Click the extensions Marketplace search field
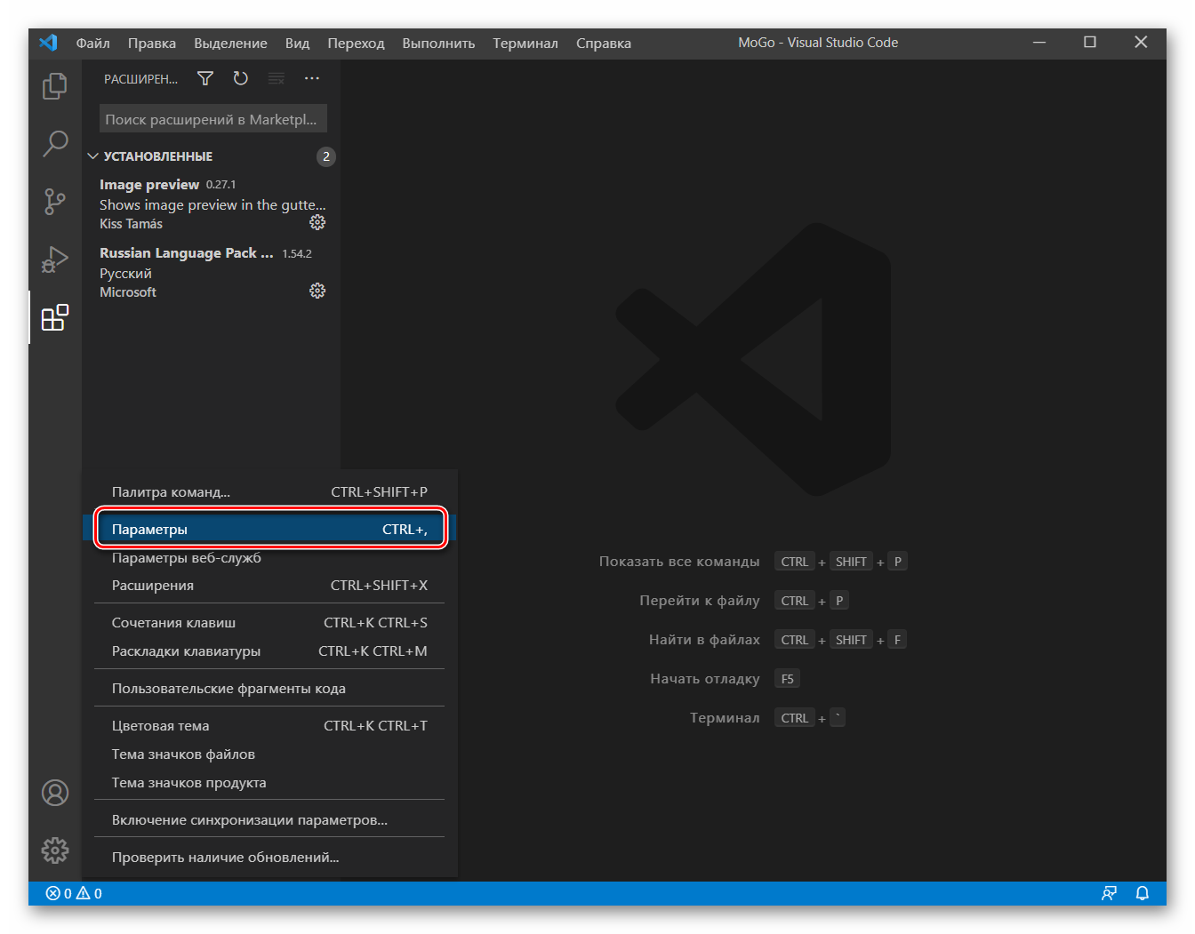Screen dimensions: 1195x934 pos(213,119)
